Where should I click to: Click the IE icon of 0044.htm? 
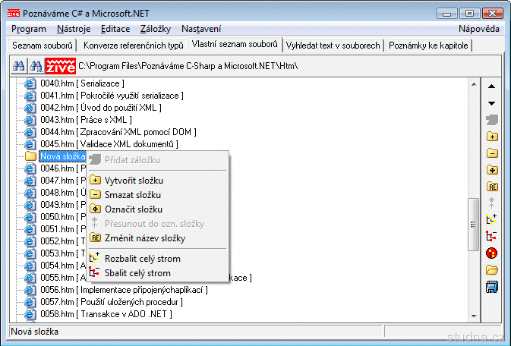click(30, 132)
